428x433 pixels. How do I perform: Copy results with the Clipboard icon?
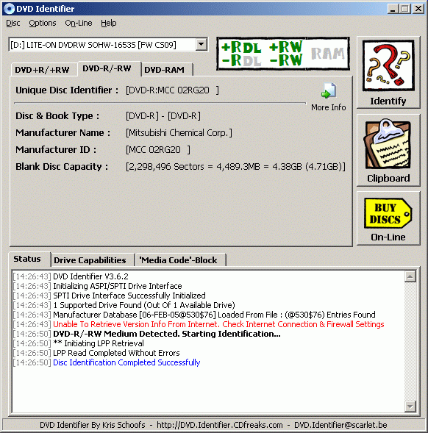pyautogui.click(x=388, y=144)
